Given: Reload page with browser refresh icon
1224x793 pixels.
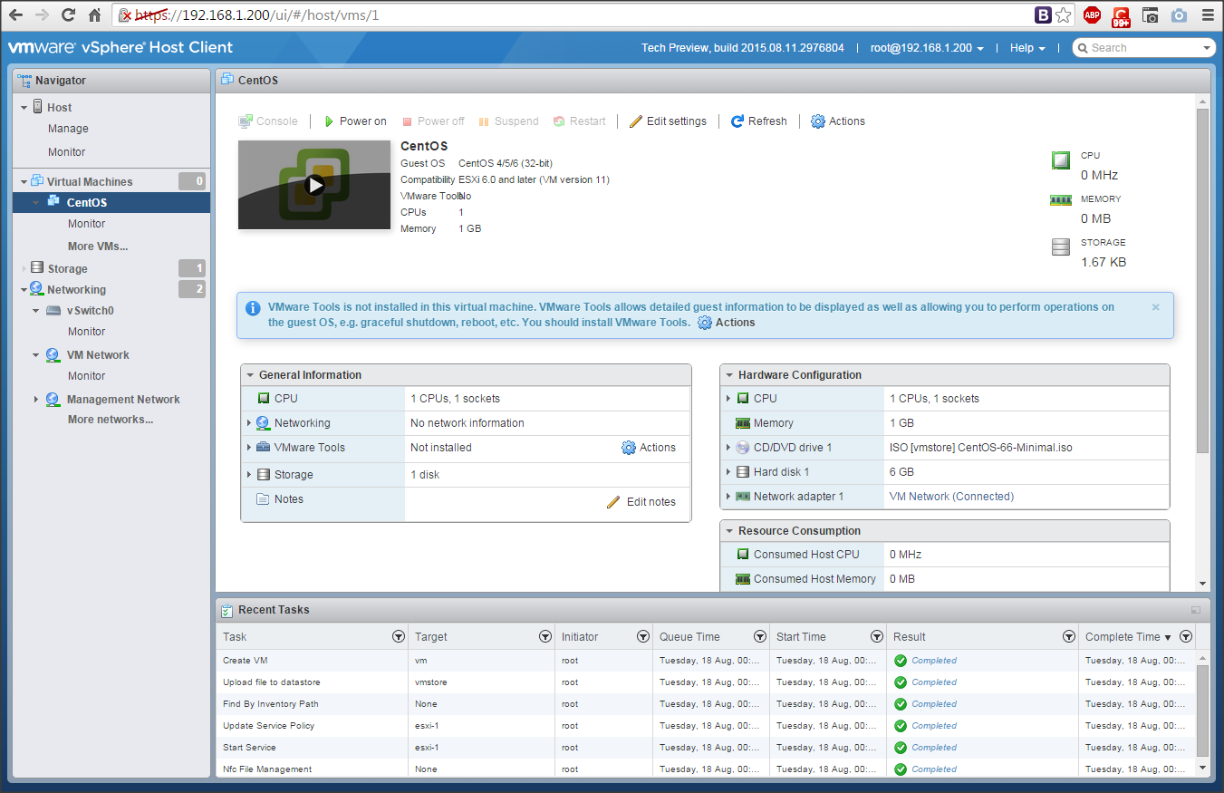Looking at the screenshot, I should pos(68,15).
